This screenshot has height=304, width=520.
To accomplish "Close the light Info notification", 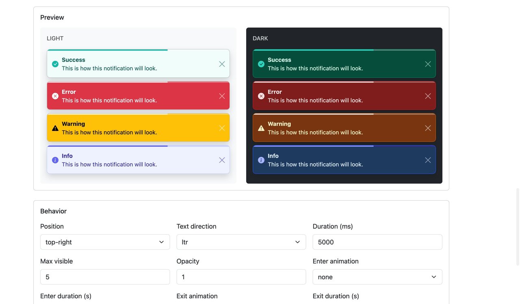I will pyautogui.click(x=222, y=160).
